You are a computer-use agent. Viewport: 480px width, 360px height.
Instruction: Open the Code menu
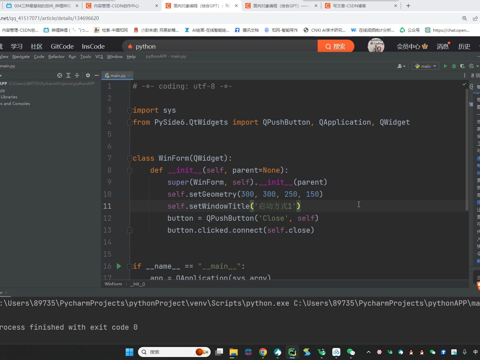click(x=39, y=57)
